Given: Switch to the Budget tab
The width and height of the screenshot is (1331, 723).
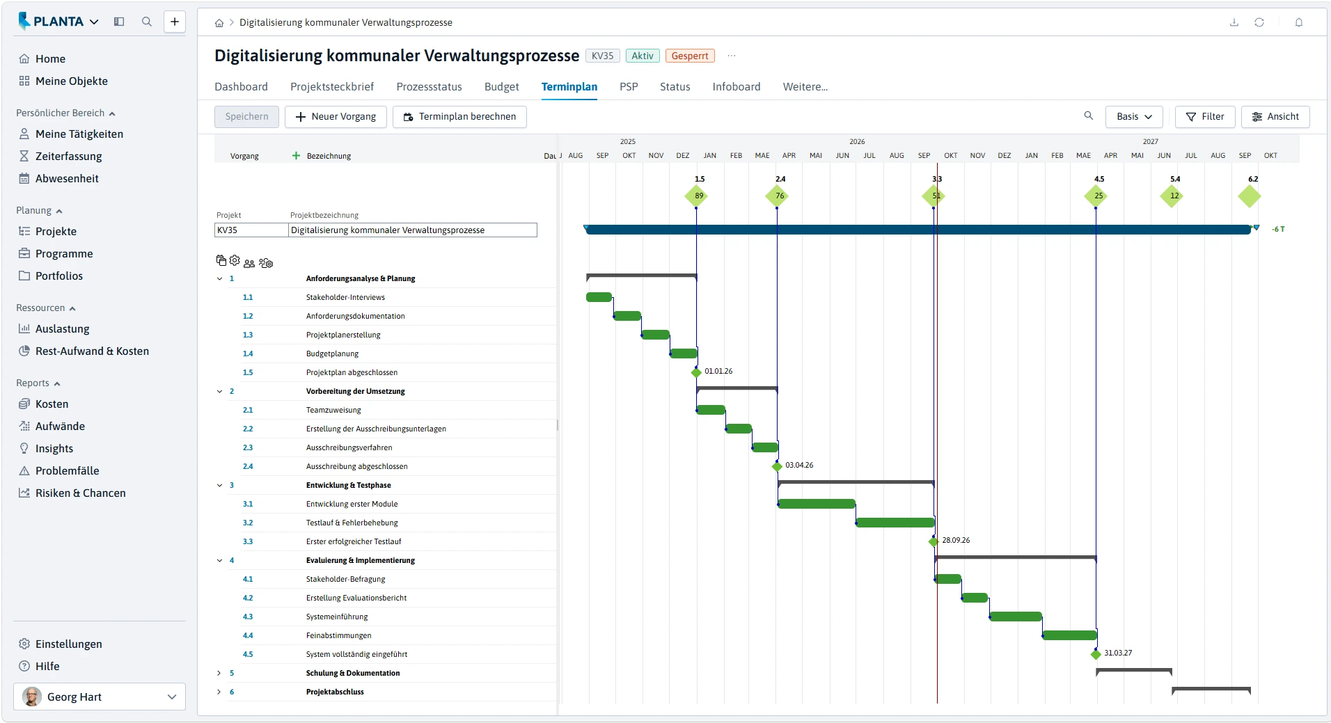Looking at the screenshot, I should click(501, 86).
